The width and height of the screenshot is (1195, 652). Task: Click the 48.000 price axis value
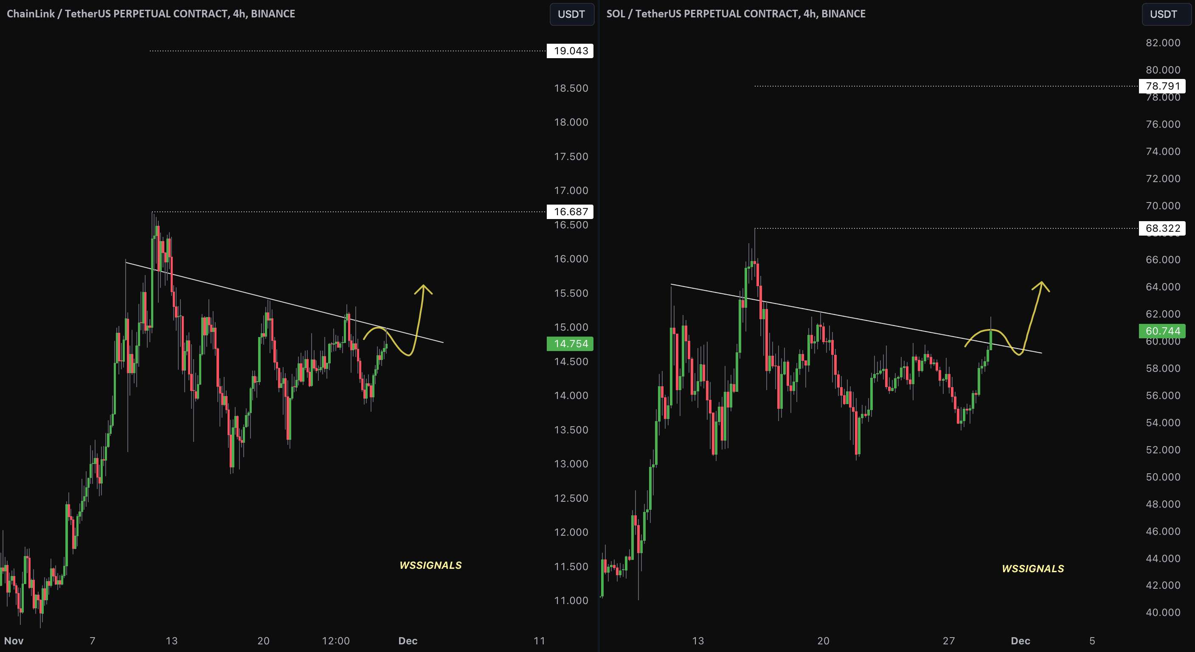[1163, 504]
